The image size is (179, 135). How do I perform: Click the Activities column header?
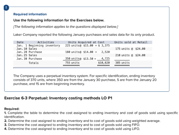coord(46,42)
